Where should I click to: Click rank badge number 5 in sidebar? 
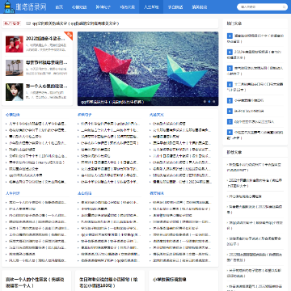click(x=230, y=100)
